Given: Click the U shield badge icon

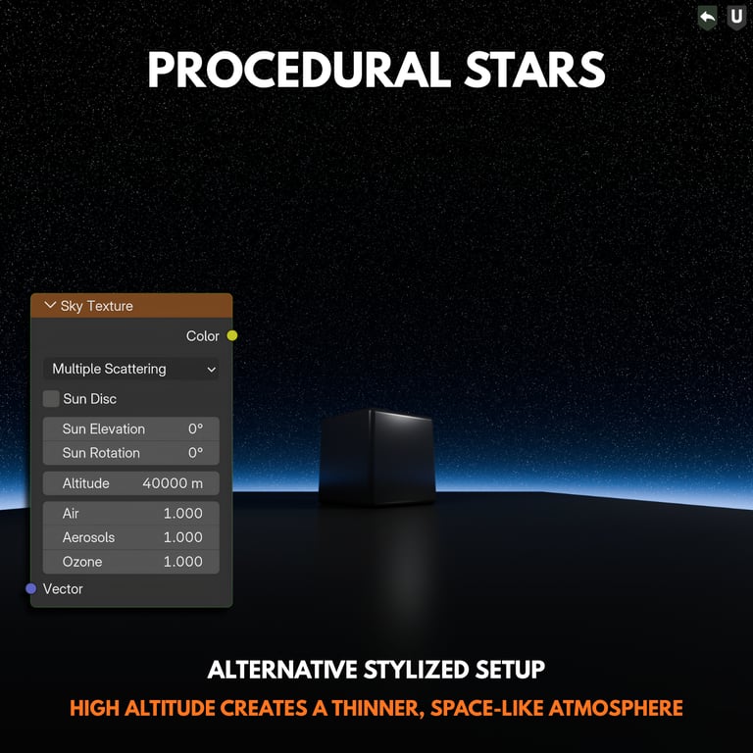Looking at the screenshot, I should pyautogui.click(x=736, y=18).
